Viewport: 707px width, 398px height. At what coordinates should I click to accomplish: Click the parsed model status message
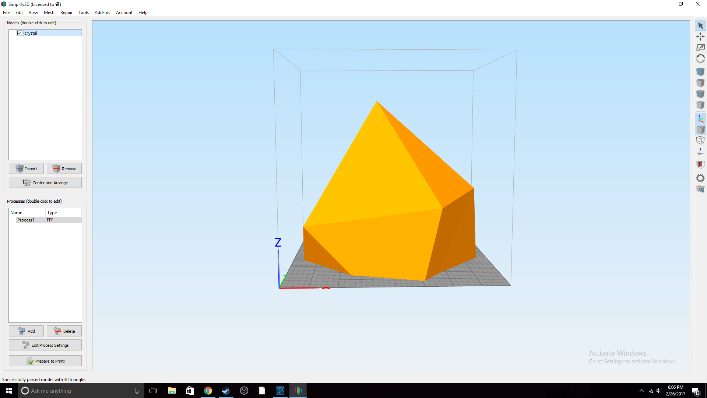click(x=44, y=380)
